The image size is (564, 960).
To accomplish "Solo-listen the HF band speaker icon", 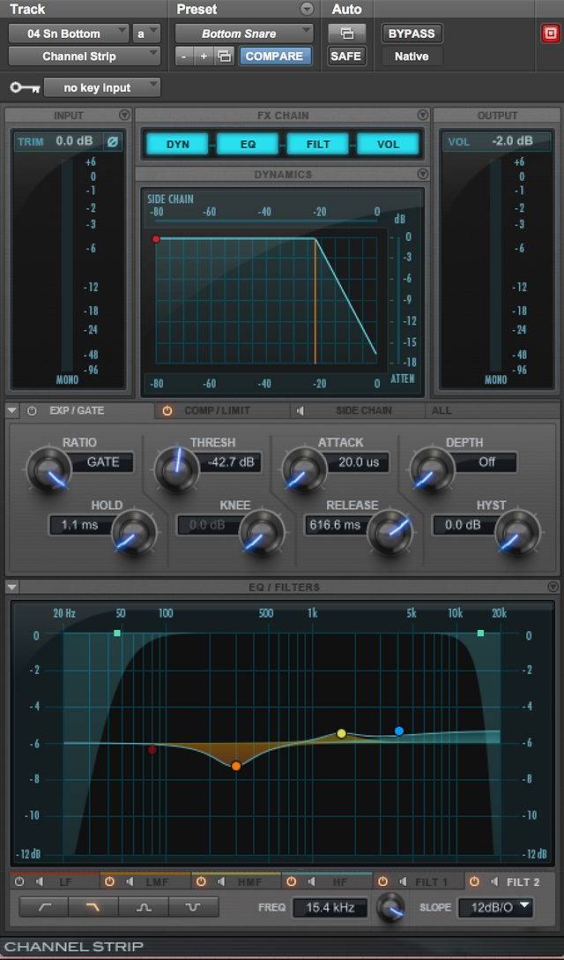I will (x=311, y=881).
